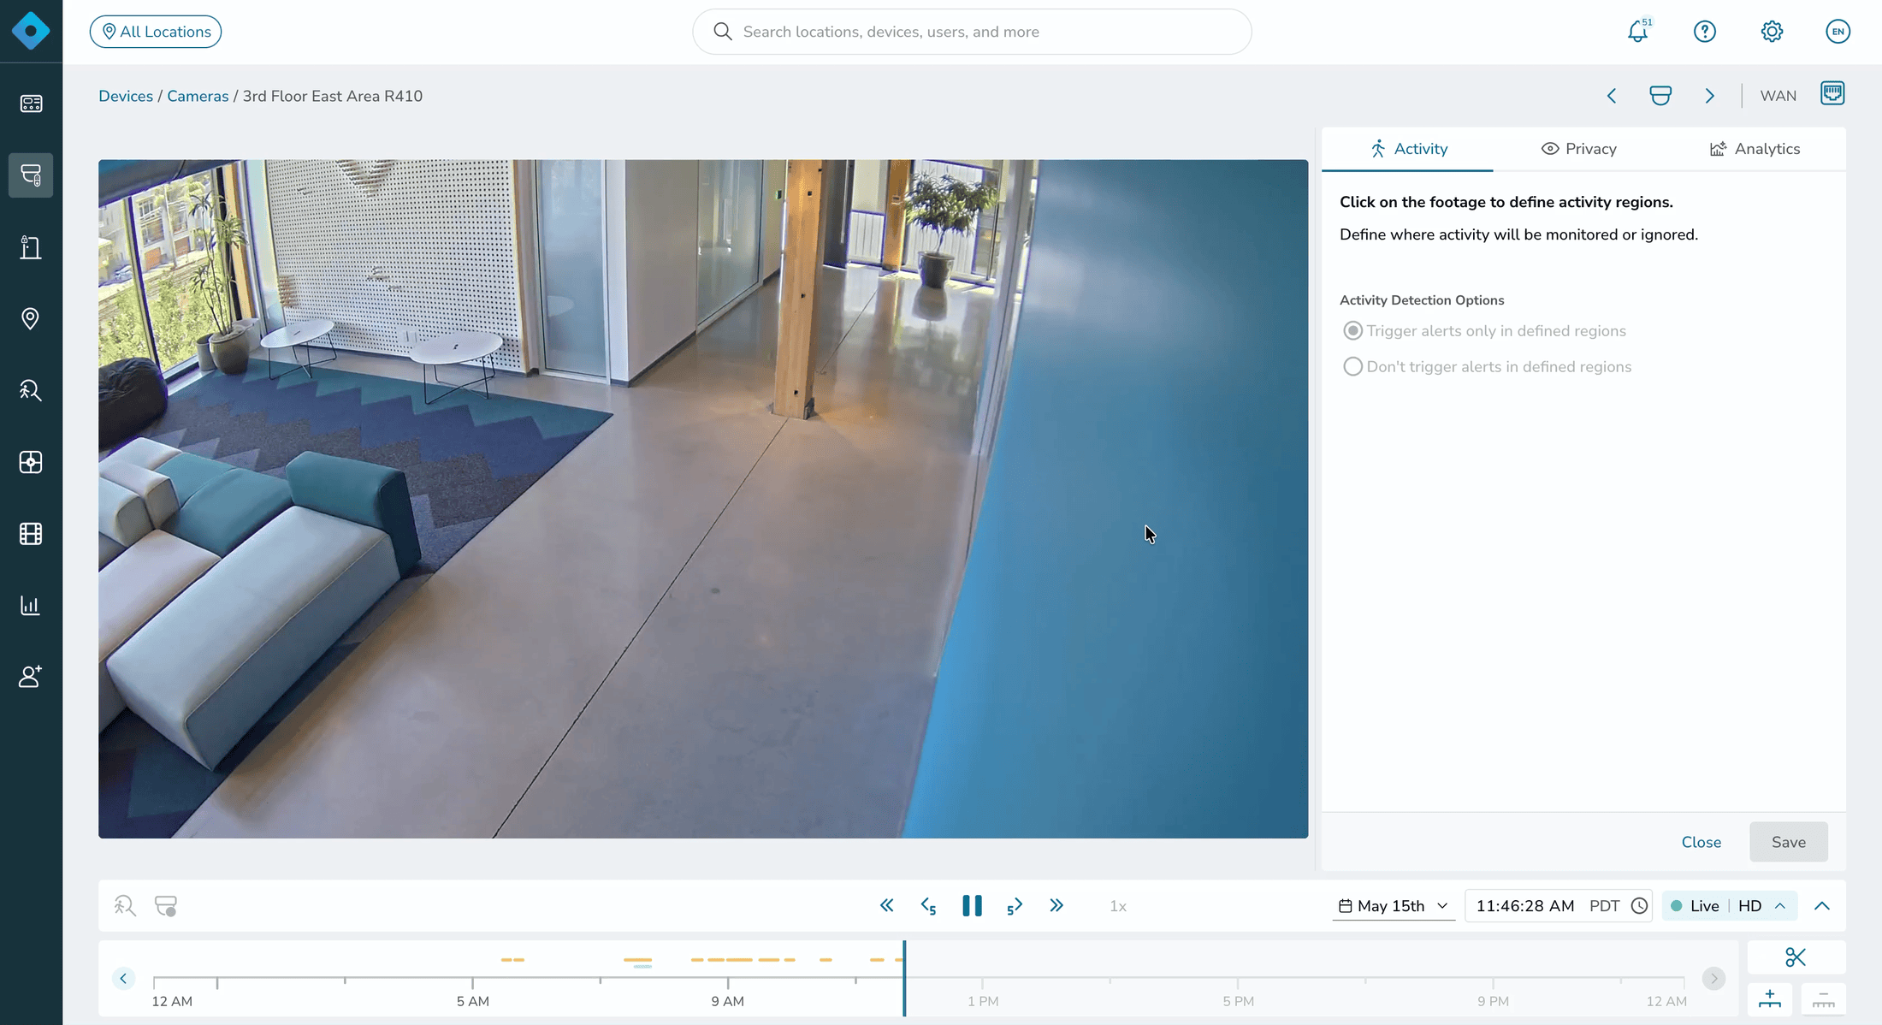
Task: Open the film clips icon in sidebar
Action: pos(31,534)
